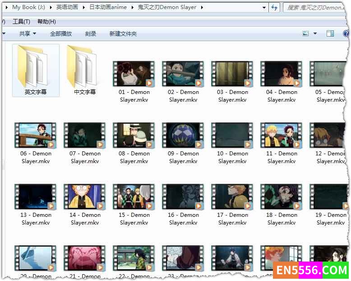The height and width of the screenshot is (281, 351).
Task: Click the 刻录 toolbar button
Action: tap(91, 33)
